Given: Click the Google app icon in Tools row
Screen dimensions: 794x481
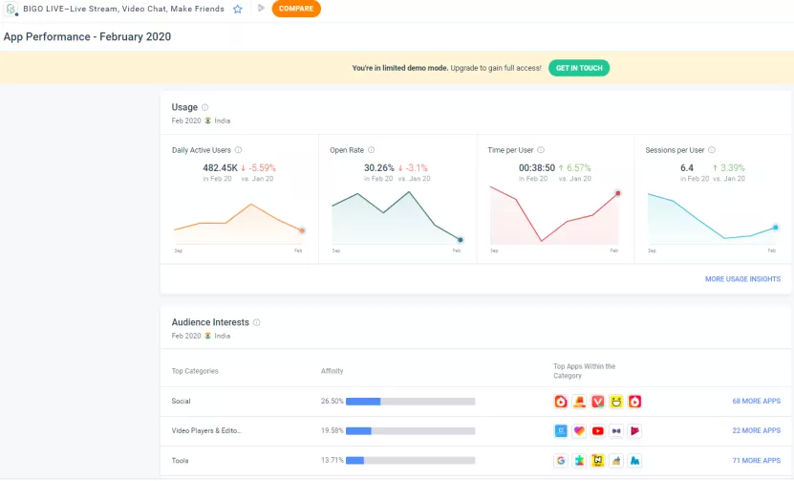Looking at the screenshot, I should point(561,461).
